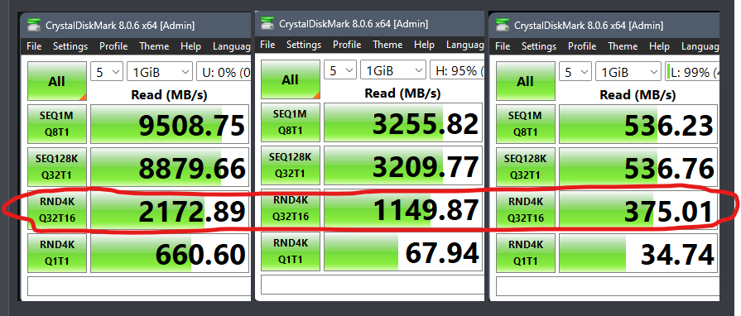Screen dimensions: 741x316
Task: Open the File menu in the right window
Action: pyautogui.click(x=503, y=46)
